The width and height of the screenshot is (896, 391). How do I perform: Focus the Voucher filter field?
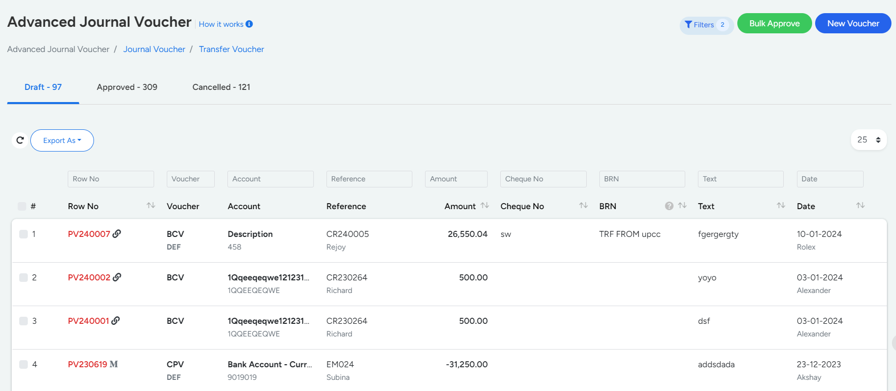191,179
